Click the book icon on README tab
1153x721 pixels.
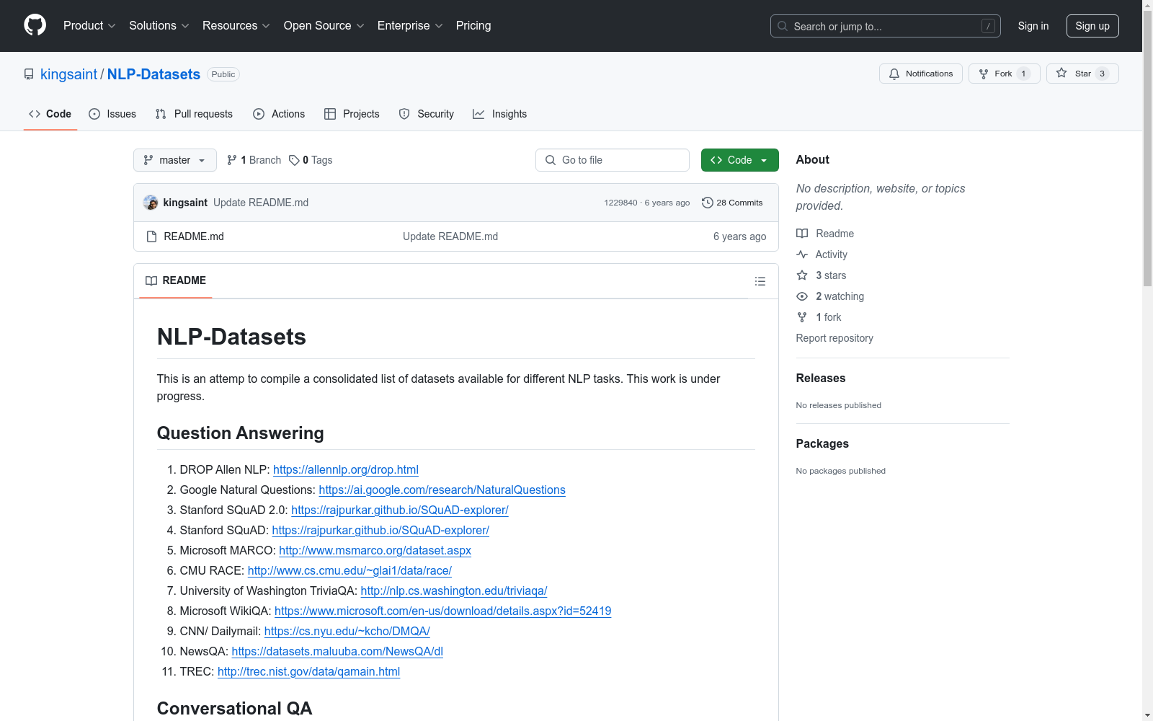151,280
